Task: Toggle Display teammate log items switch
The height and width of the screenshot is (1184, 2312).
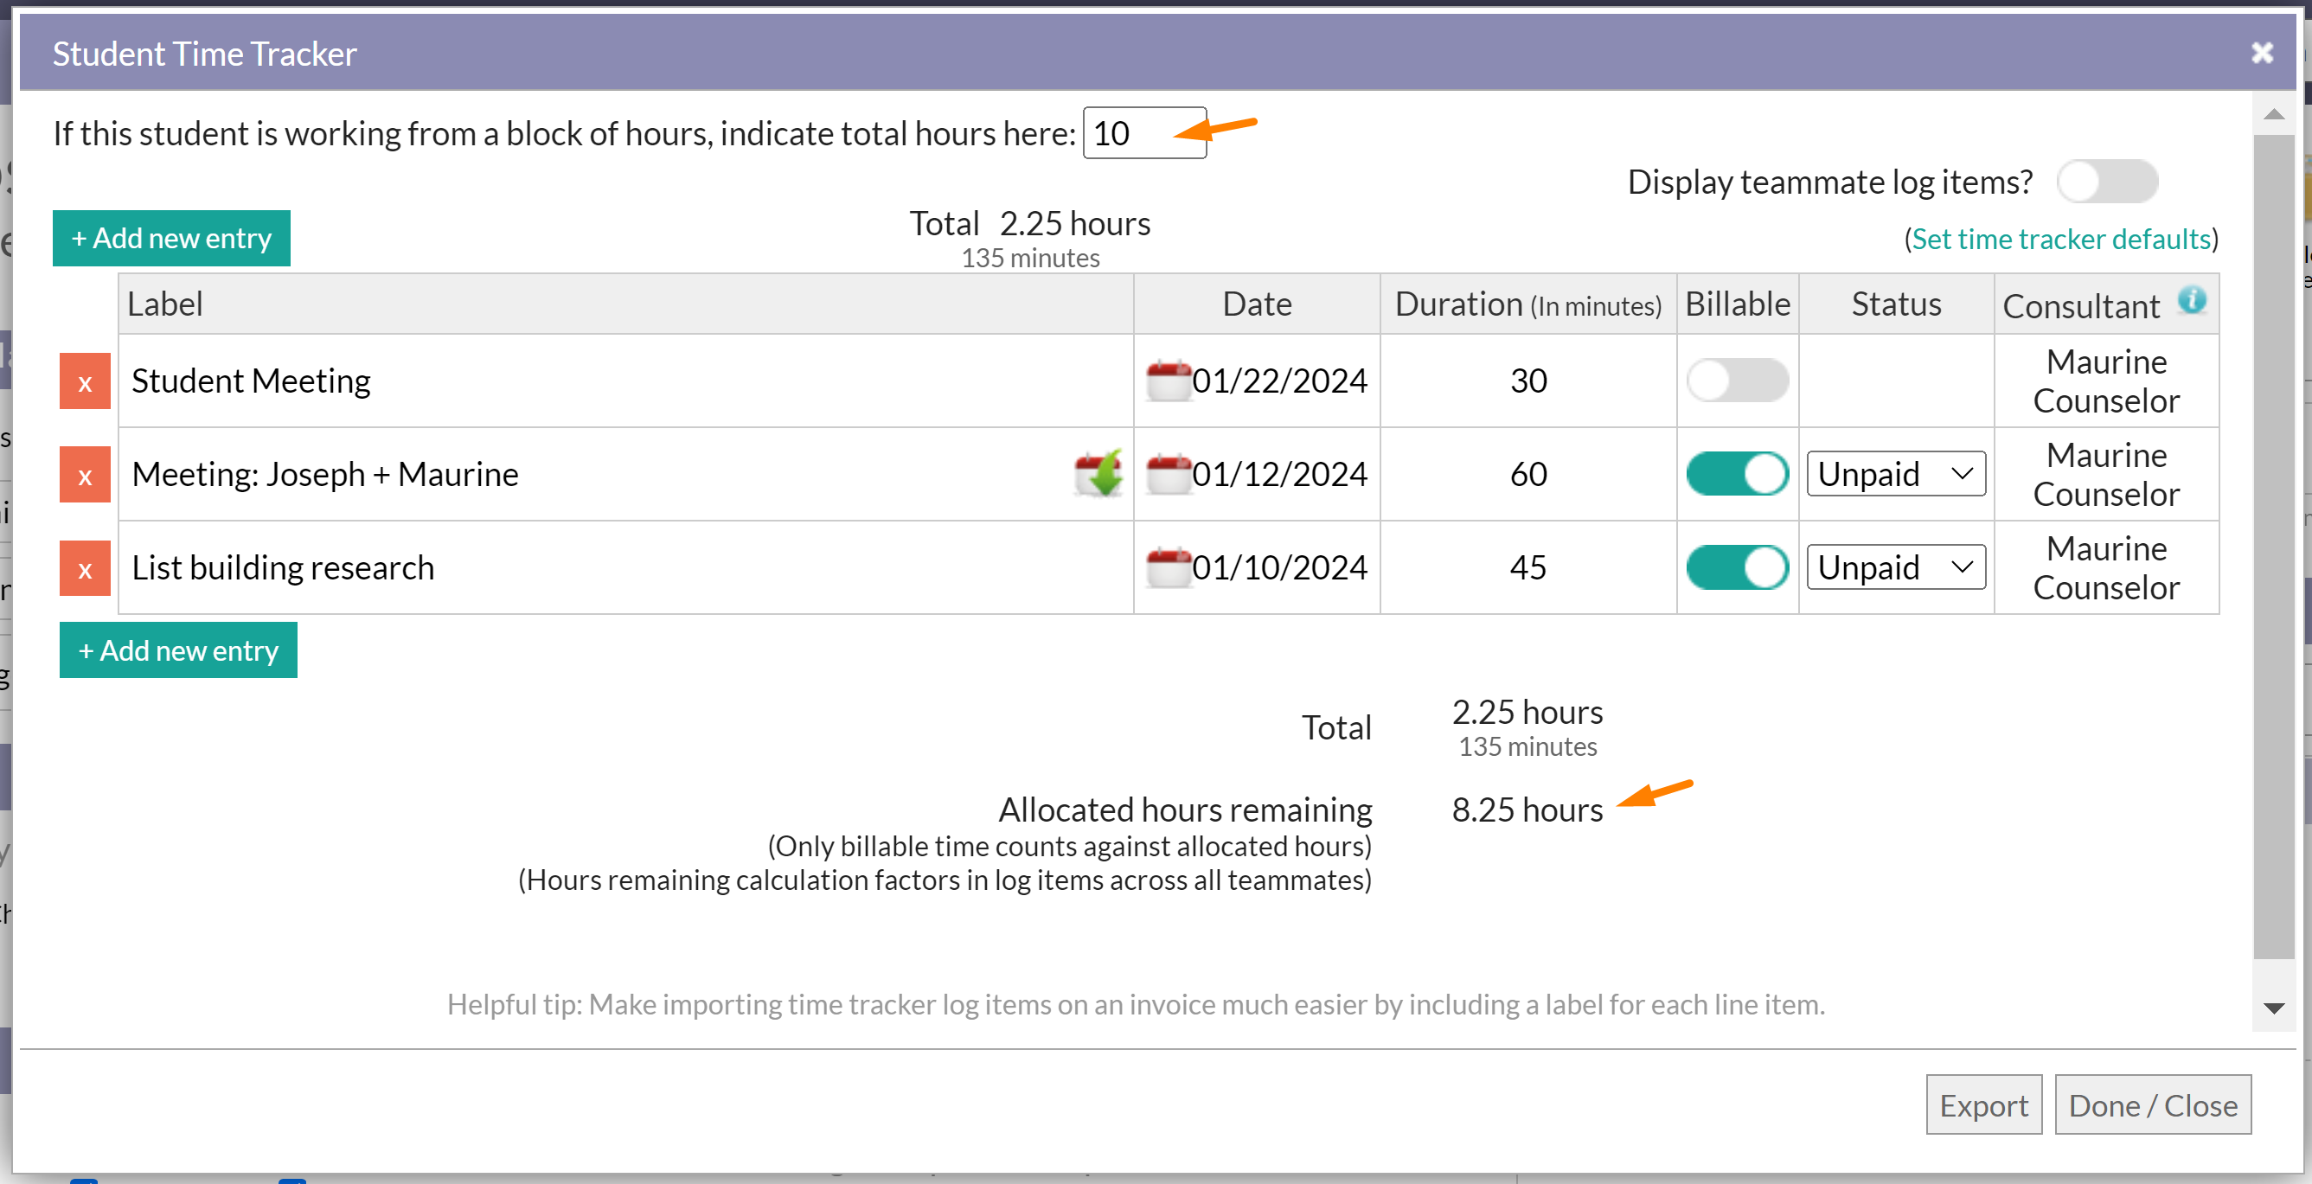Action: tap(2106, 182)
